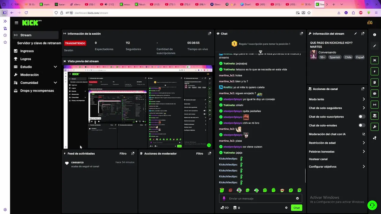
Task: Insert the angry red emote
Action: 230,190
